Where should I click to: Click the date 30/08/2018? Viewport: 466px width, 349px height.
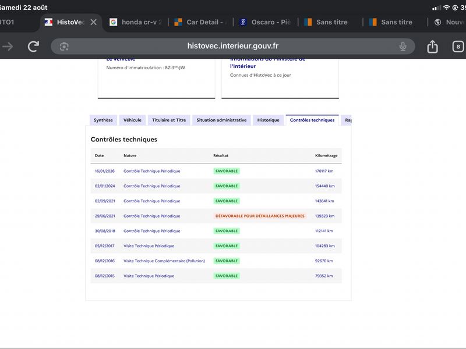(x=105, y=231)
